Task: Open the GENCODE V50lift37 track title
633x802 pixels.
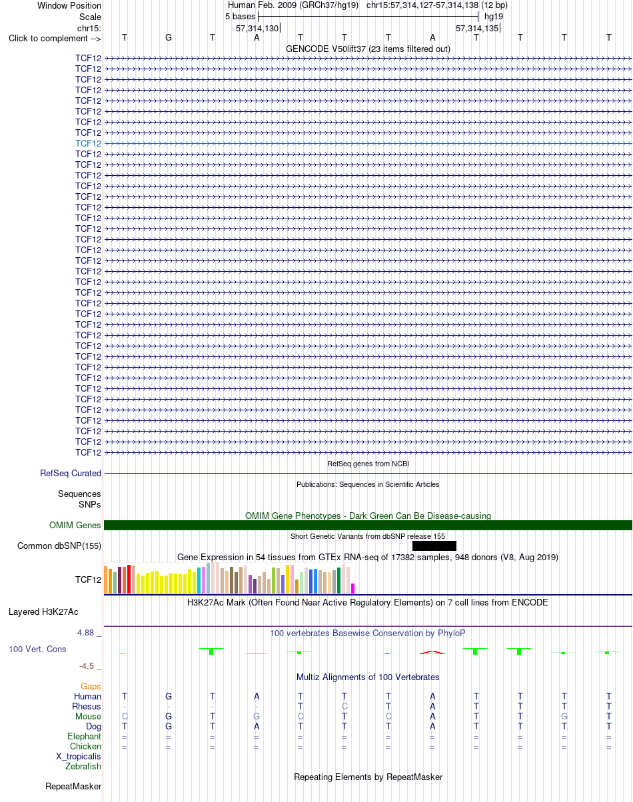Action: (x=368, y=49)
